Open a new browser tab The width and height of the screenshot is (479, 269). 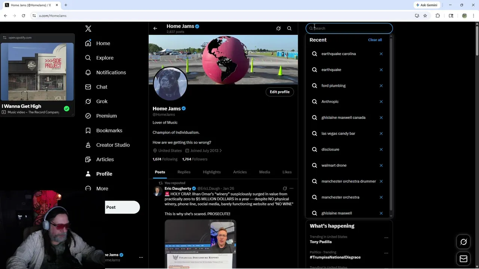66,5
